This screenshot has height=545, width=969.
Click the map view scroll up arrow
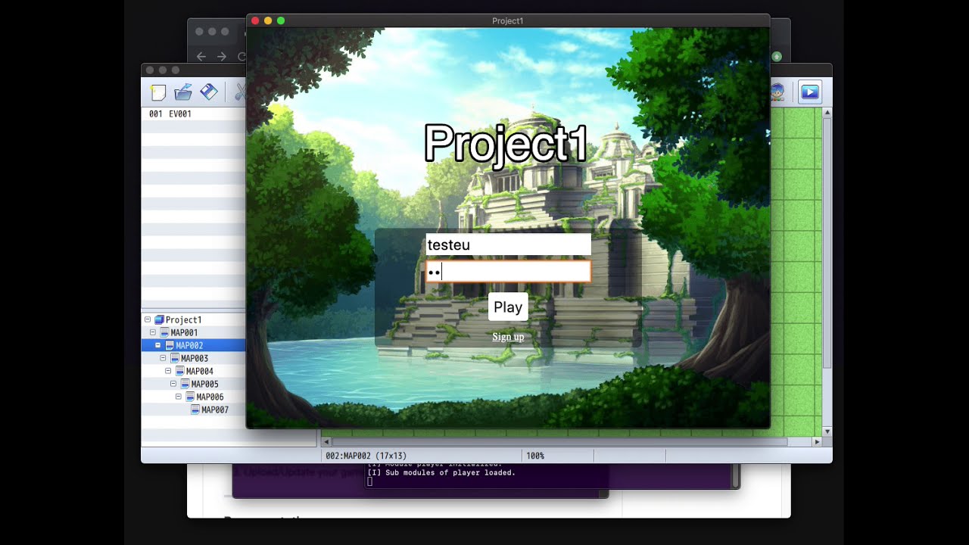tap(827, 113)
